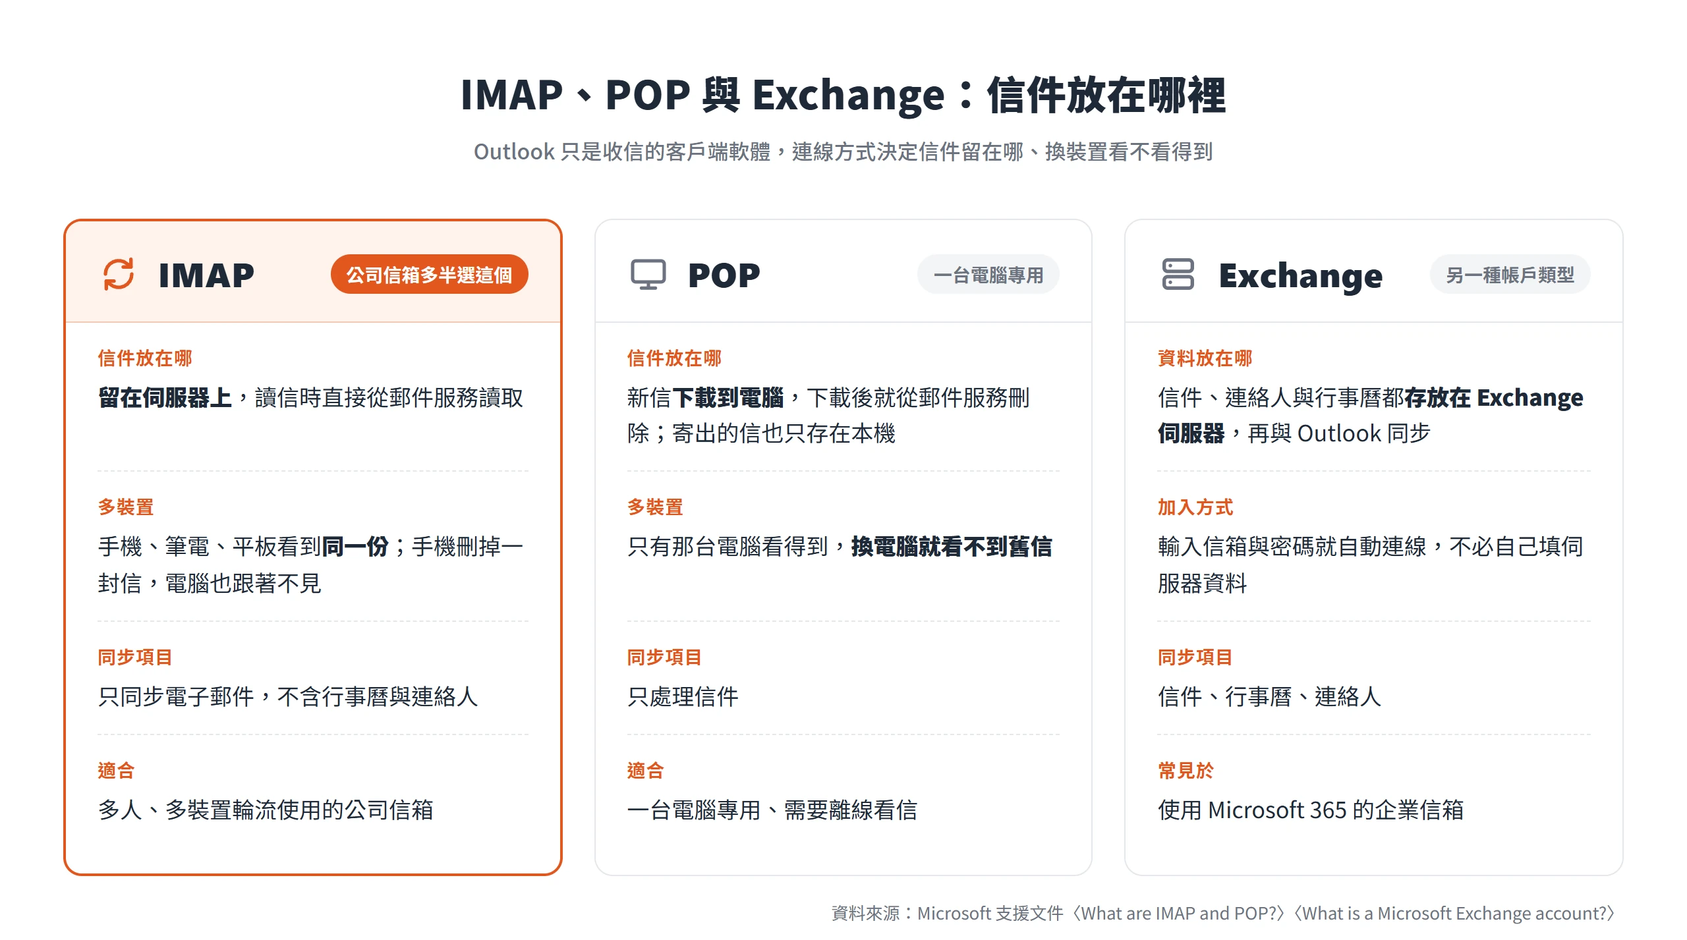Image resolution: width=1687 pixels, height=940 pixels.
Task: Click the 常見於 label
Action: [1186, 771]
